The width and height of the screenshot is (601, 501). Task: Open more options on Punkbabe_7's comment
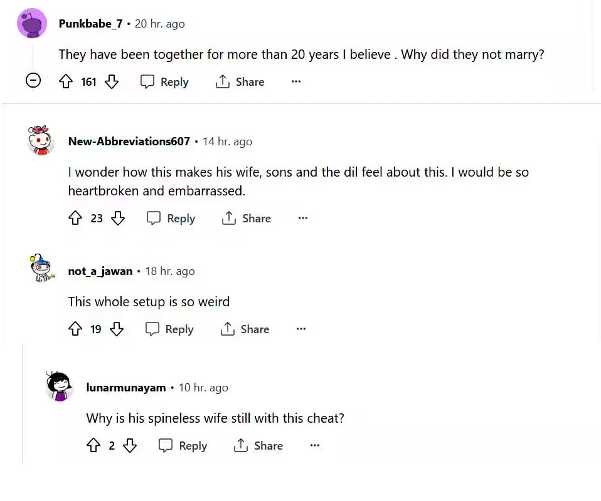296,81
